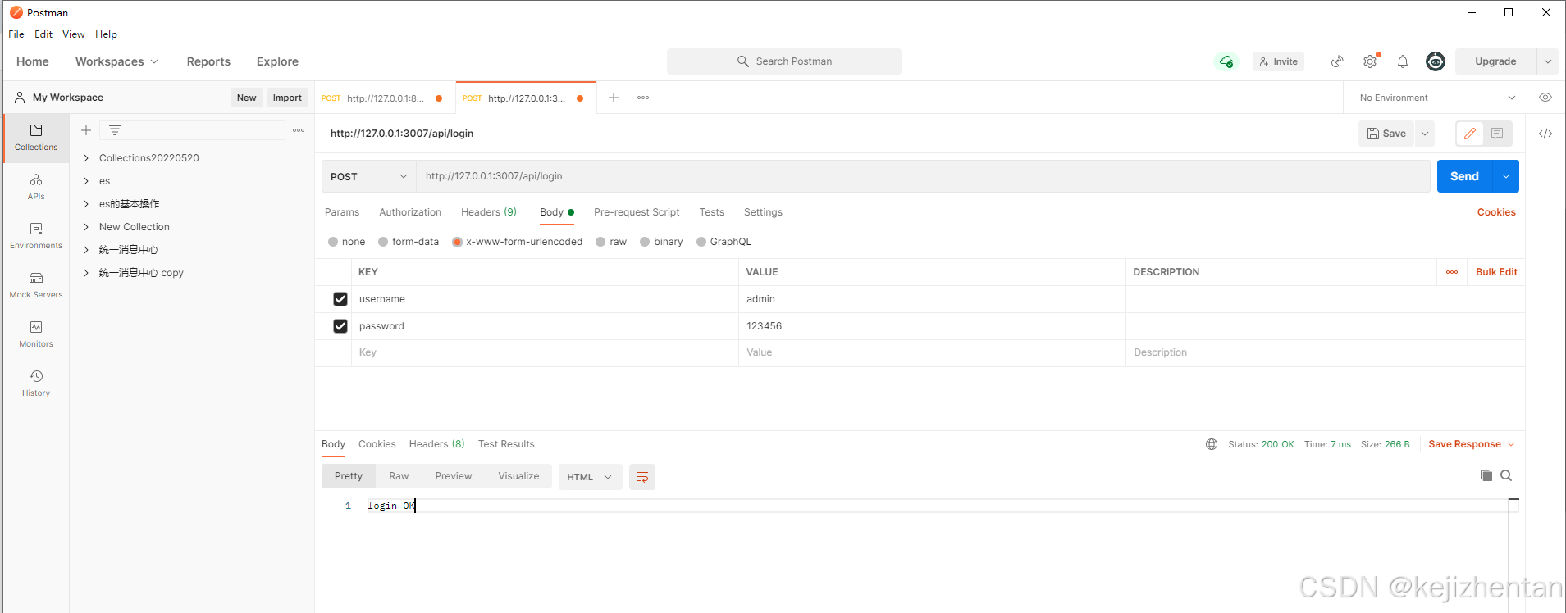Open the Workspaces dropdown

116,61
